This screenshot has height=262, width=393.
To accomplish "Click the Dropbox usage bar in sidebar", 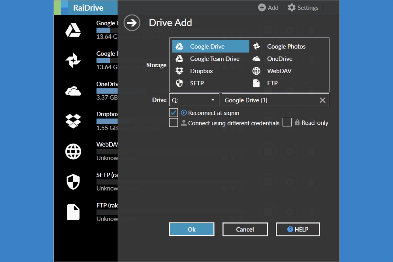I will 107,121.
